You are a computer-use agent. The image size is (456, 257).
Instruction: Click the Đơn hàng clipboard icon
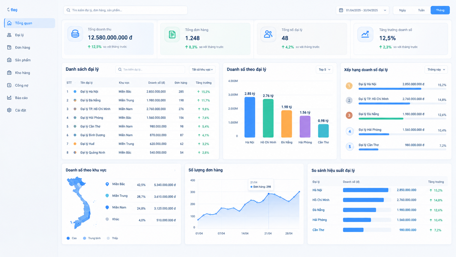coord(9,47)
